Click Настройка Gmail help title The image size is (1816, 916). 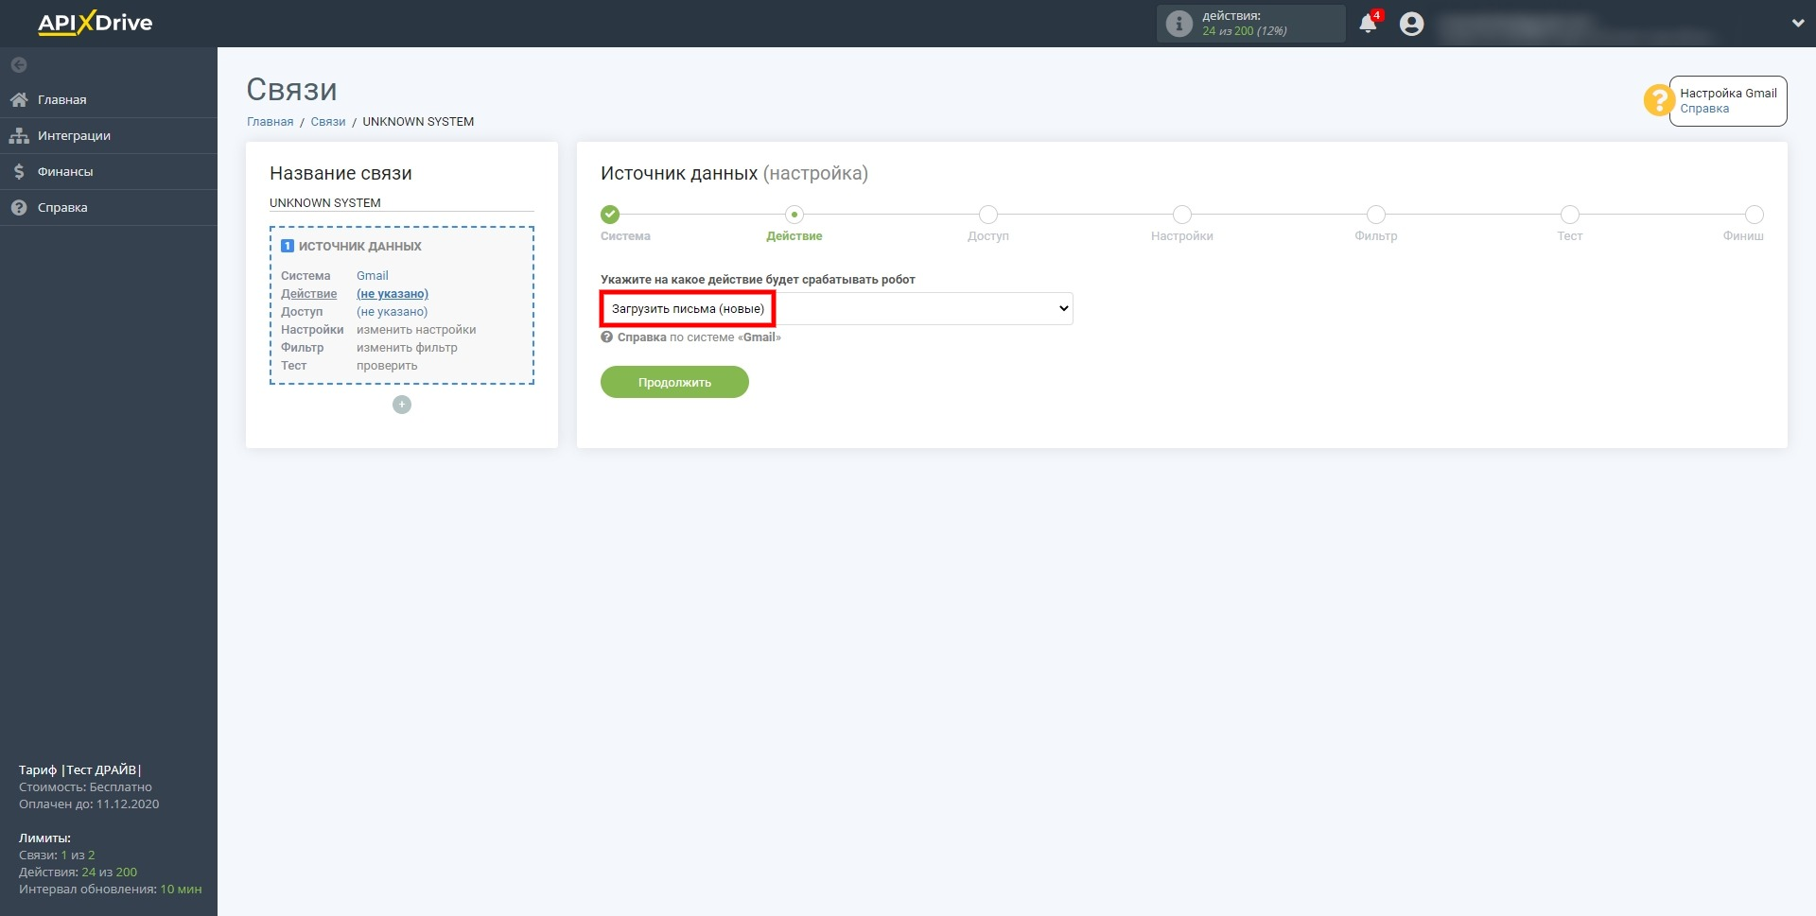click(1728, 94)
